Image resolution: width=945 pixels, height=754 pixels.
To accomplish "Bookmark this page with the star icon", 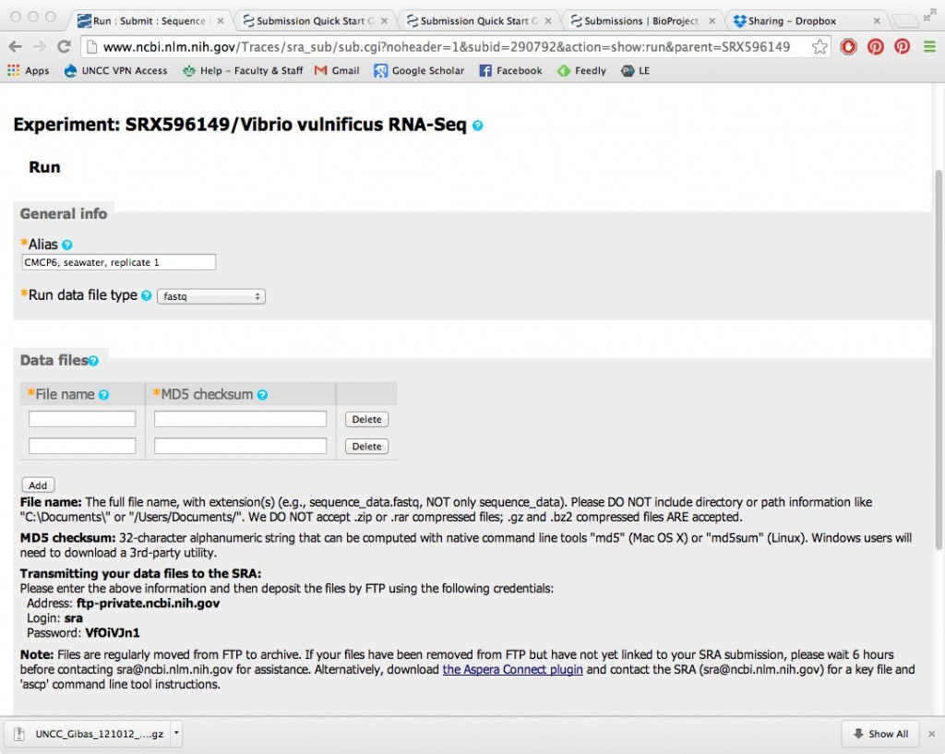I will click(819, 47).
